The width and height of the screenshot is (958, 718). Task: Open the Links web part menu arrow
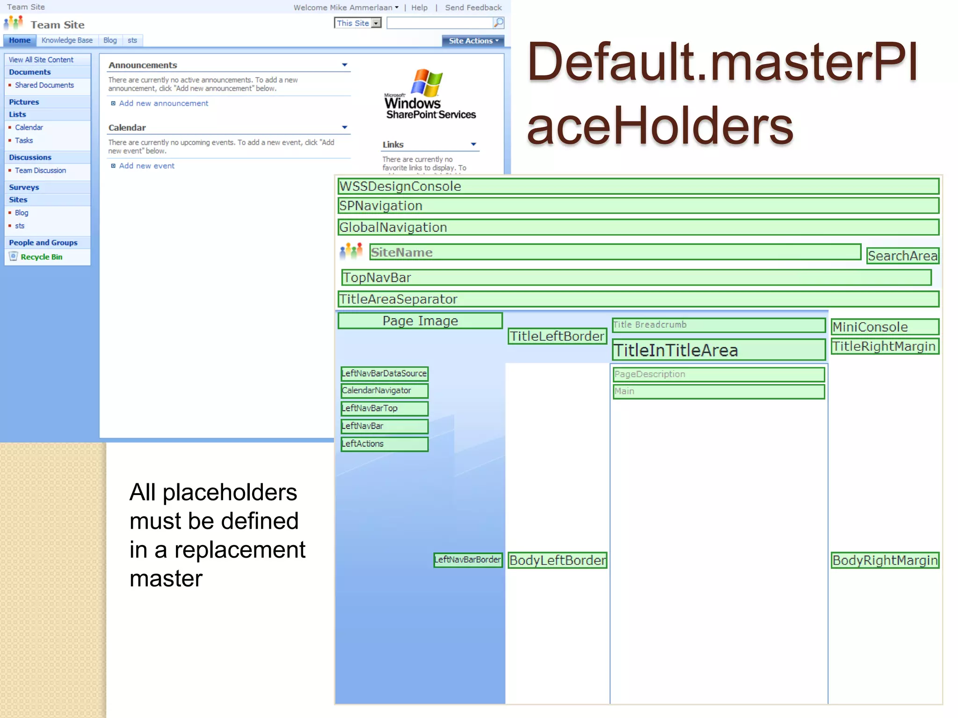[x=473, y=144]
